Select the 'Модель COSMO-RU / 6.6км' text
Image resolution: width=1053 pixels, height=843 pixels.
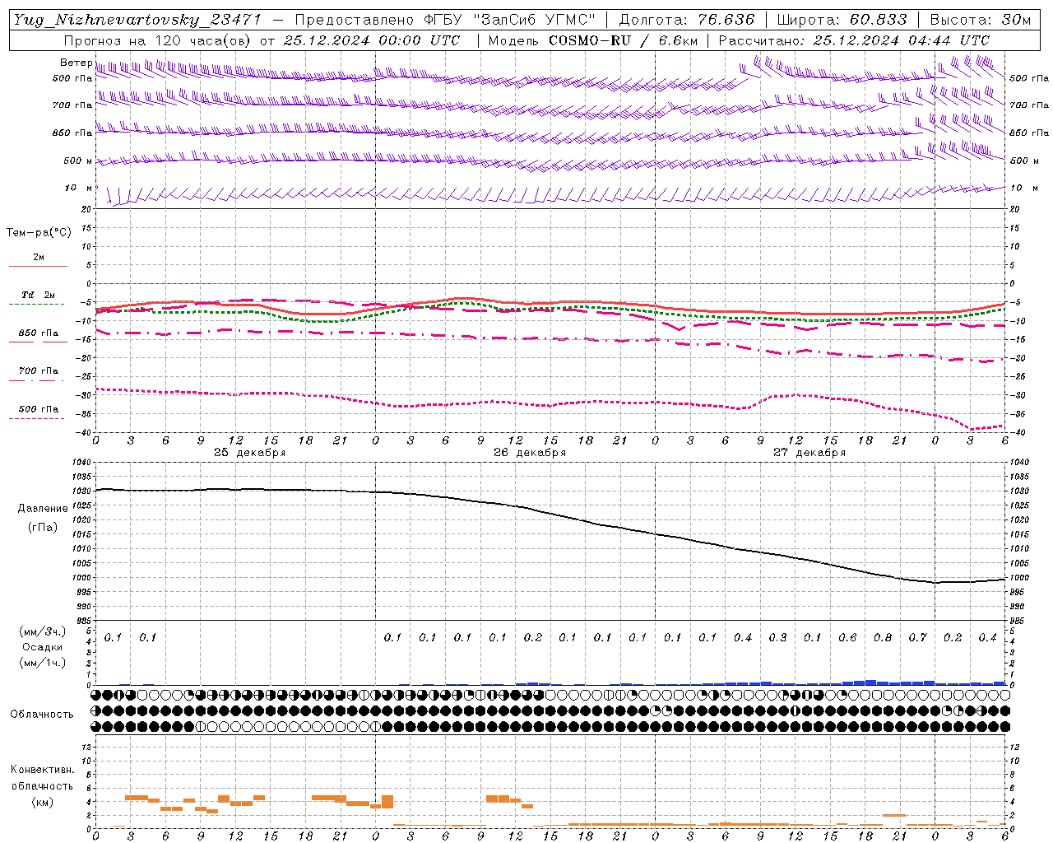[592, 40]
